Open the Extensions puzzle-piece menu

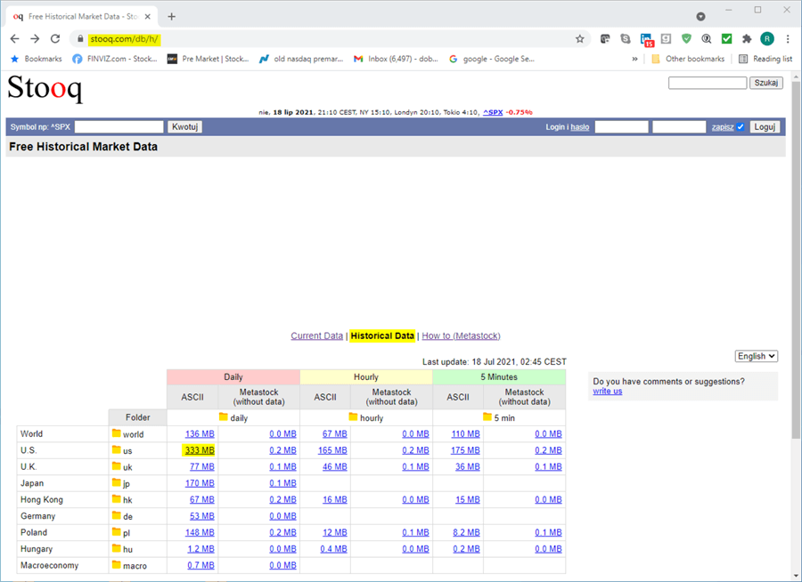tap(747, 39)
